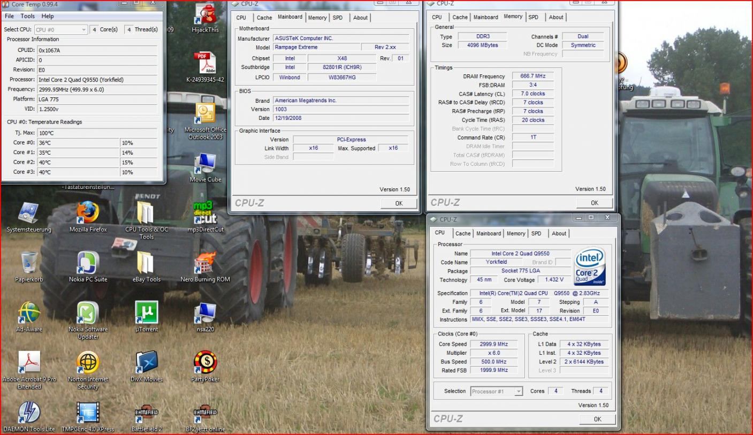The width and height of the screenshot is (753, 435).
Task: Launch Microsoft Office Outlook 2003 shortcut
Action: (x=205, y=121)
